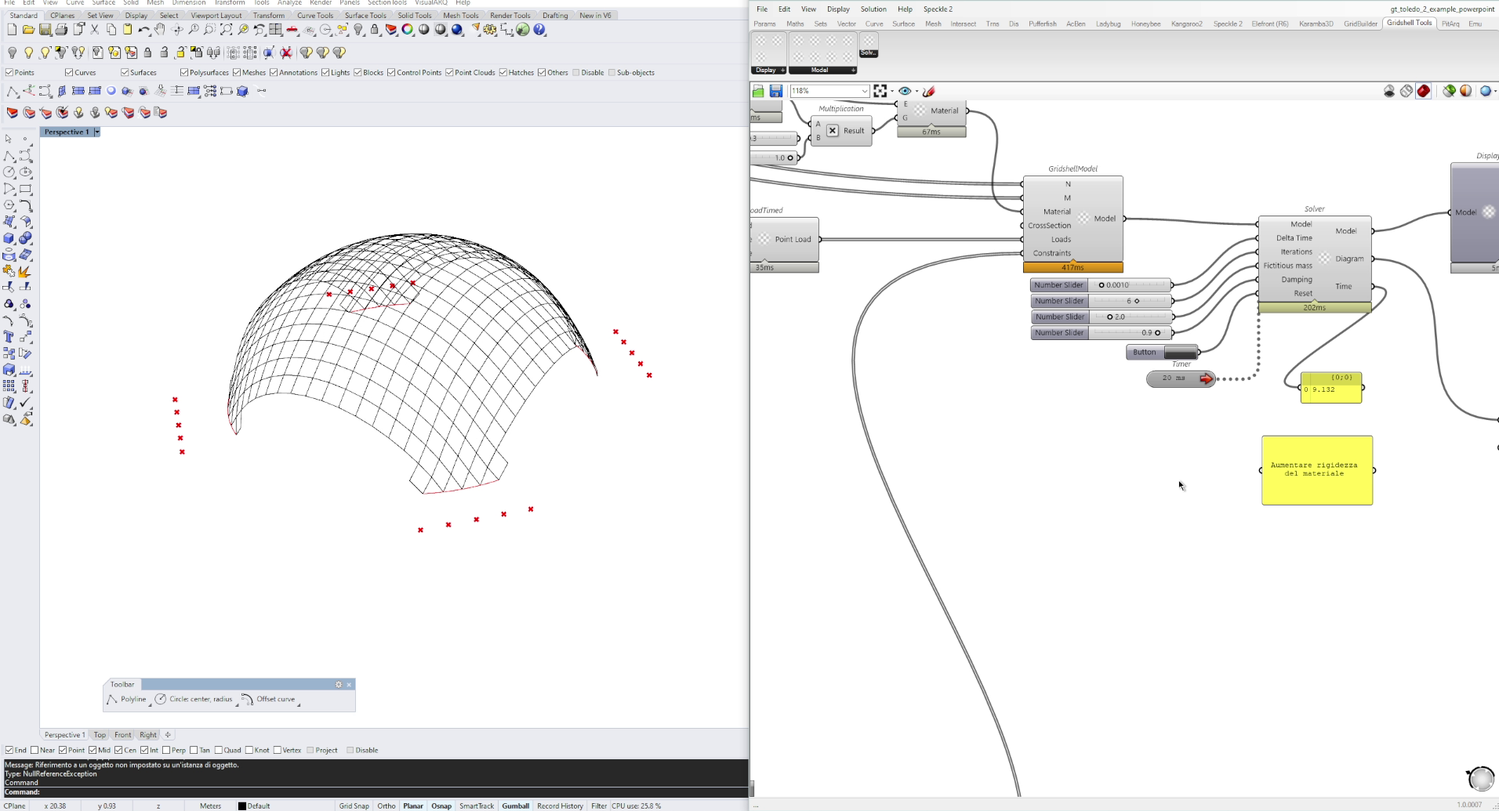Click the Grasshopper sketch pen icon
This screenshot has height=811, width=1499.
[929, 91]
